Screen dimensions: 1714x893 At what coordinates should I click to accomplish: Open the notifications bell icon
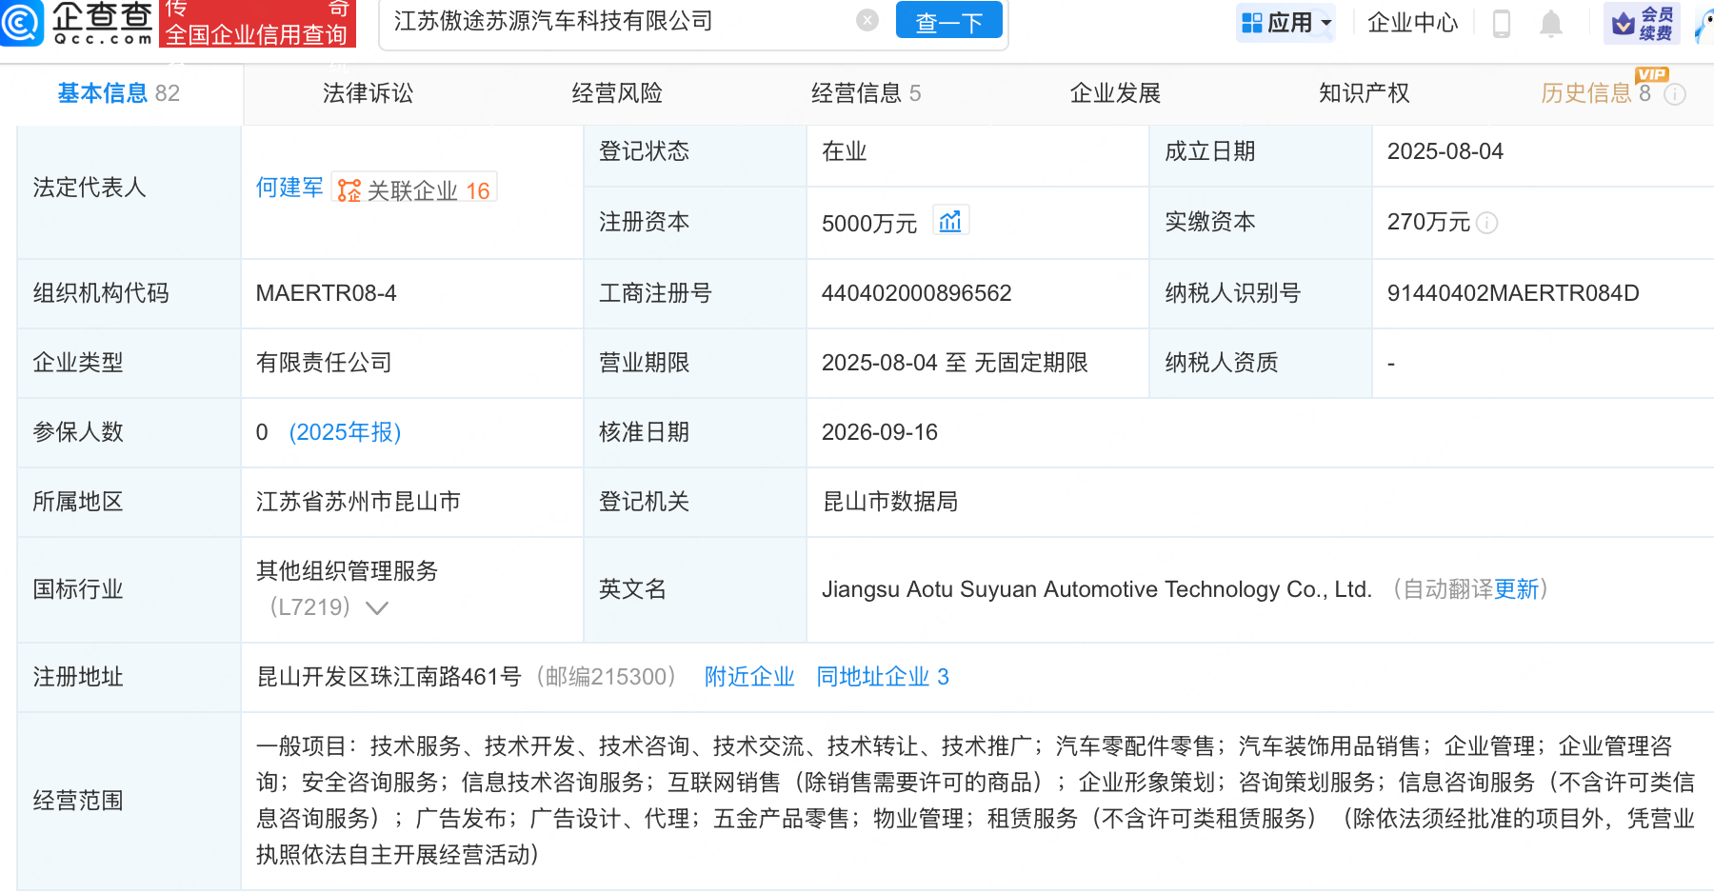click(1551, 23)
